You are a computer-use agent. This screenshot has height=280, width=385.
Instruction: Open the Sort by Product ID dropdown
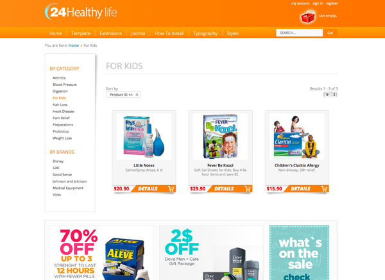coord(123,95)
